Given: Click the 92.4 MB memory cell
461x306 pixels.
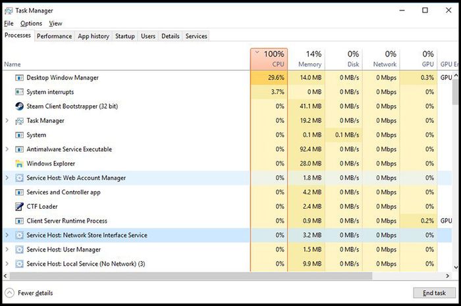Looking at the screenshot, I should [x=306, y=149].
